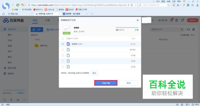The width and height of the screenshot is (200, 106).
Task: Select 图片 in the sidebar
Action: click(x=10, y=35)
